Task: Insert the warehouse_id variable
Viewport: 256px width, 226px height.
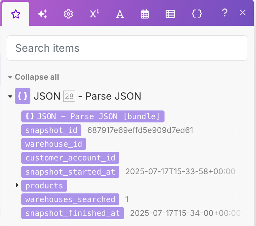Action: [54, 144]
